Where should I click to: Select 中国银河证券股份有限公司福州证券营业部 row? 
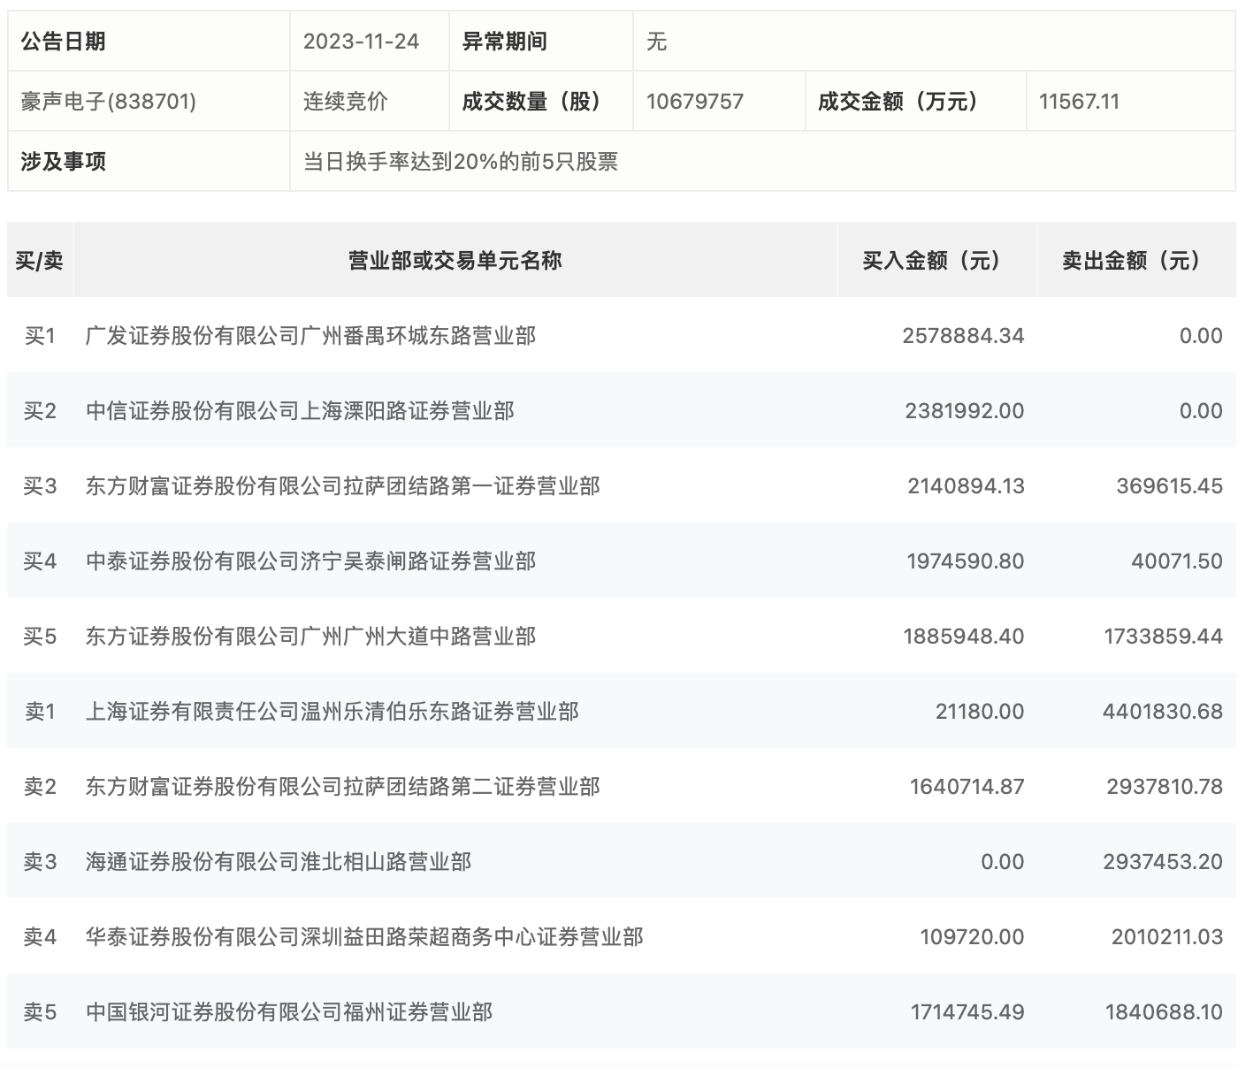[622, 1012]
